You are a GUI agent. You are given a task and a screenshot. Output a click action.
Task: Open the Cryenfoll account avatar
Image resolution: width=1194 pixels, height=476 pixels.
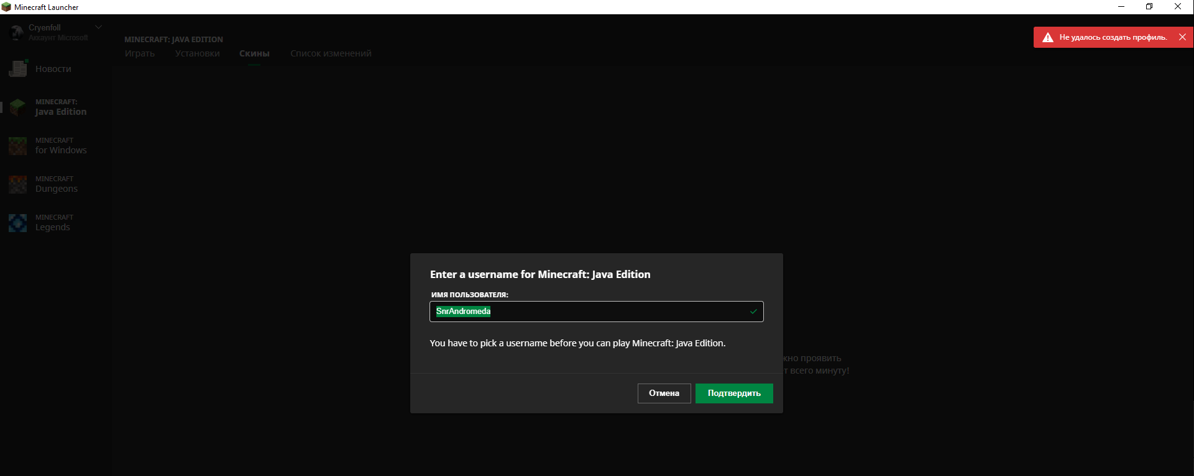(17, 32)
